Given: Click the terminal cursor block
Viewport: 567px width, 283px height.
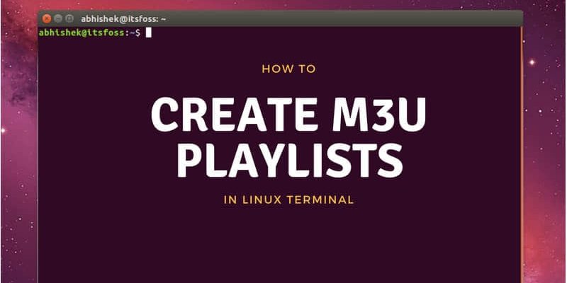Looking at the screenshot, I should (x=148, y=33).
